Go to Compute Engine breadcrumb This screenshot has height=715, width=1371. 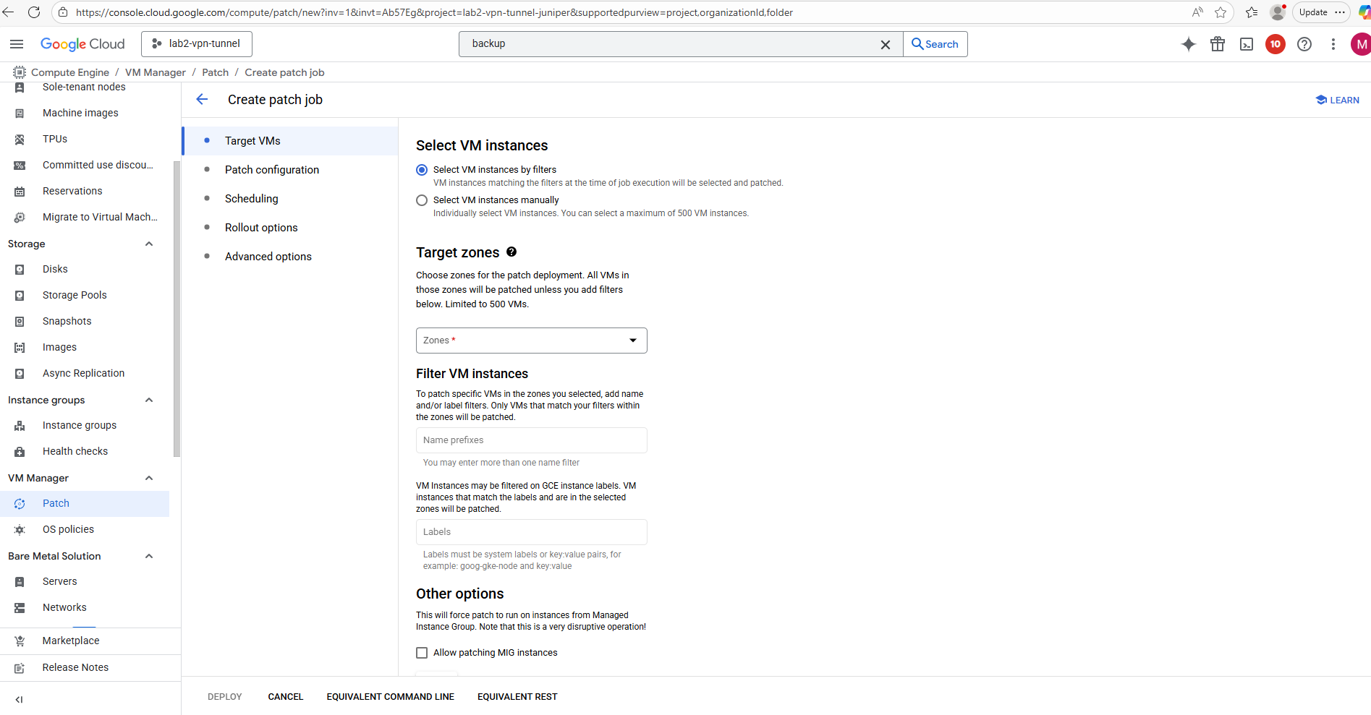[x=70, y=72]
